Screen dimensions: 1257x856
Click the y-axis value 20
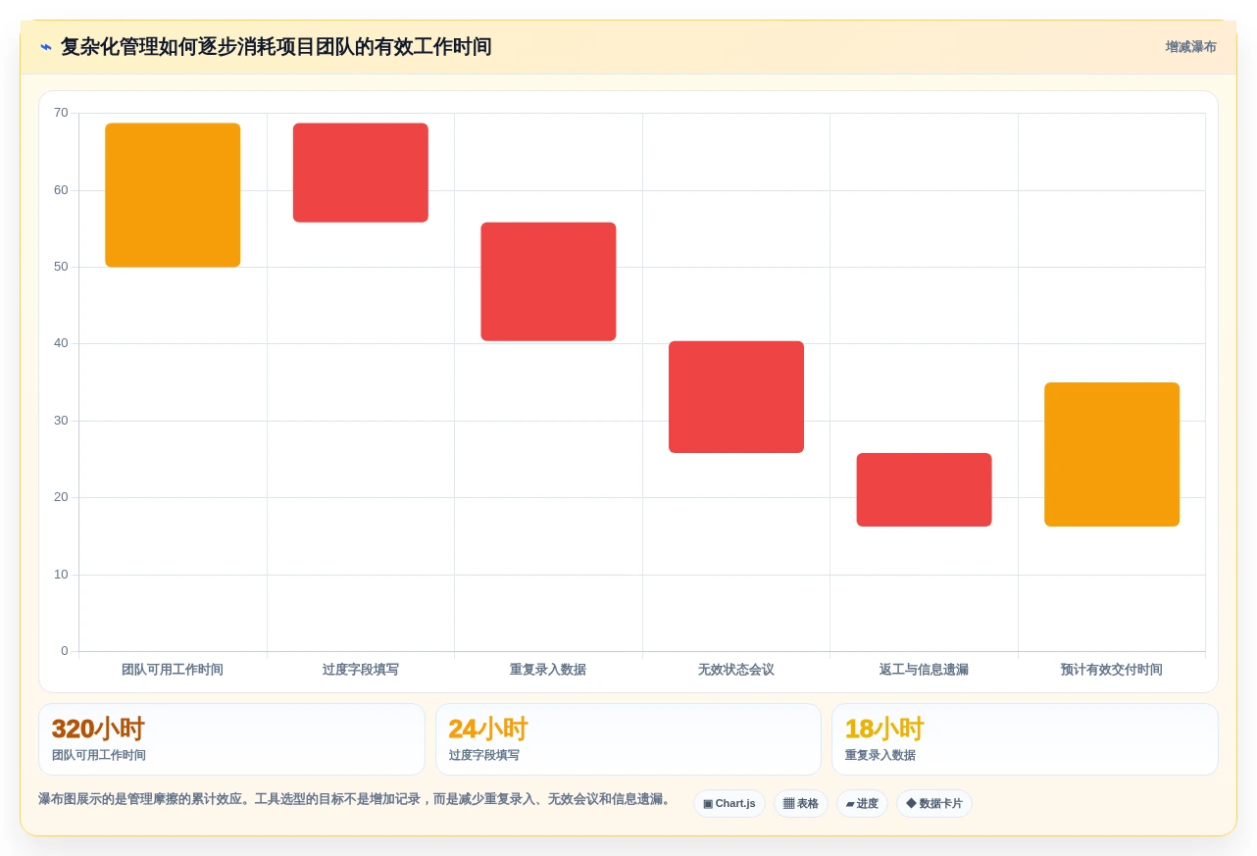coord(61,497)
